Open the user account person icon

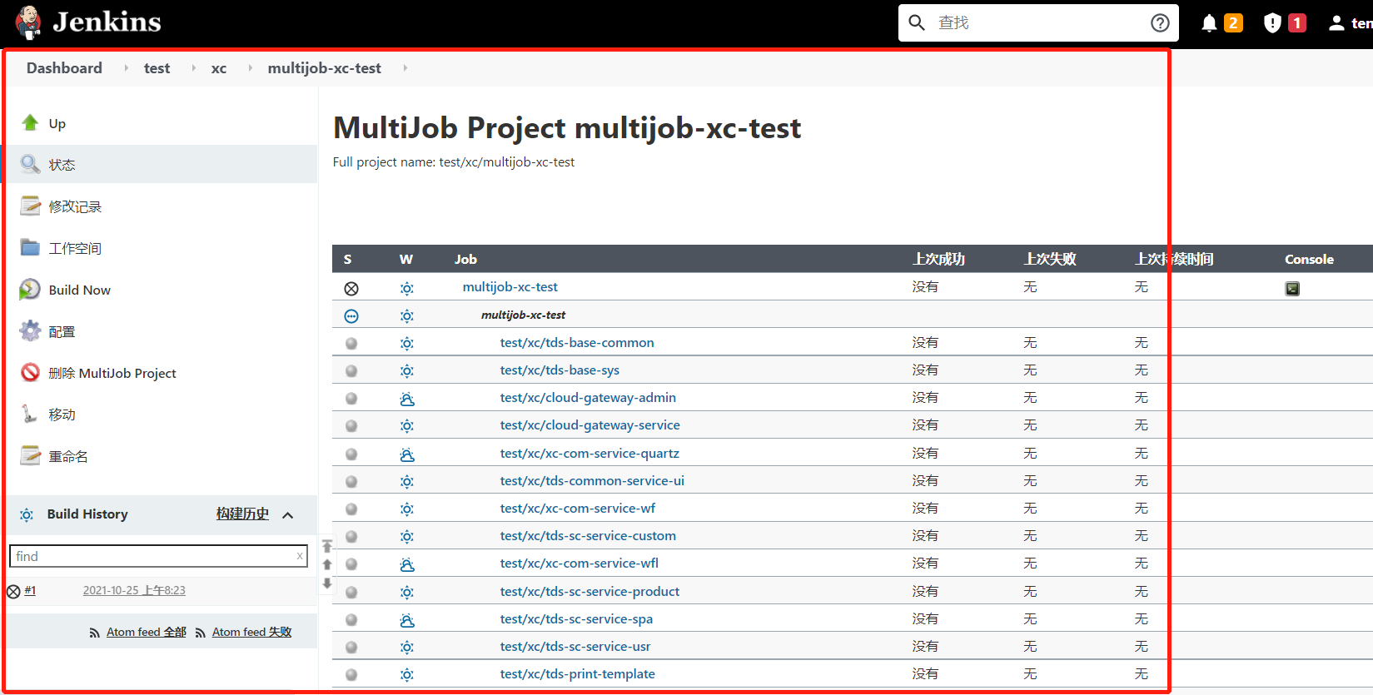(1336, 23)
